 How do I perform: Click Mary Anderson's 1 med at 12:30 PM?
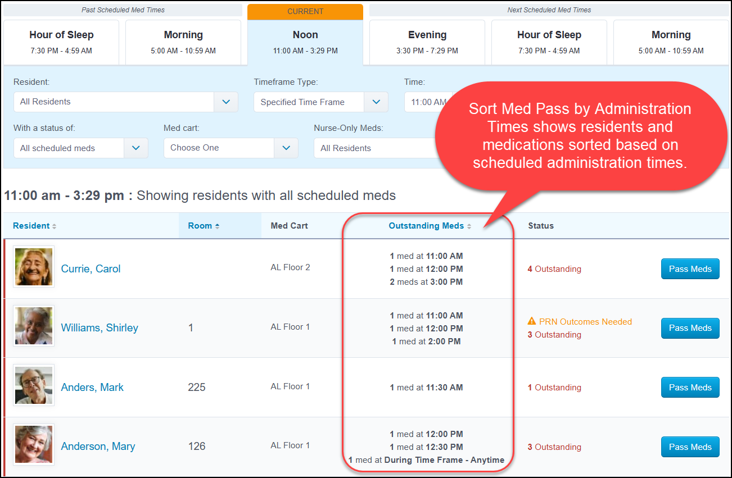click(x=426, y=447)
